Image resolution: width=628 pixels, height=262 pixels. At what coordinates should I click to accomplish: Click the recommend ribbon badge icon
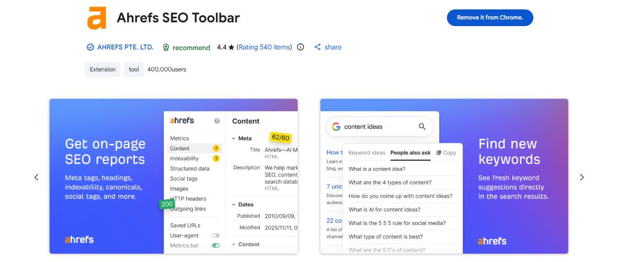pyautogui.click(x=166, y=47)
